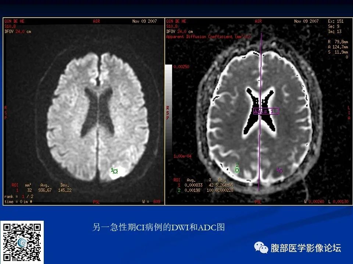
Task: Click DWI ROI deviation value '145.22'
Action: tap(65, 190)
